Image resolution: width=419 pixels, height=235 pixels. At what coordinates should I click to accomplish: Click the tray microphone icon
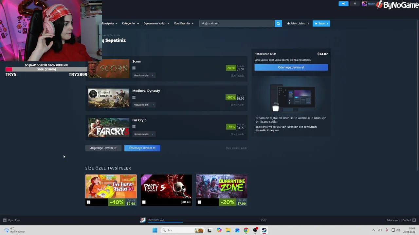pyautogui.click(x=387, y=230)
